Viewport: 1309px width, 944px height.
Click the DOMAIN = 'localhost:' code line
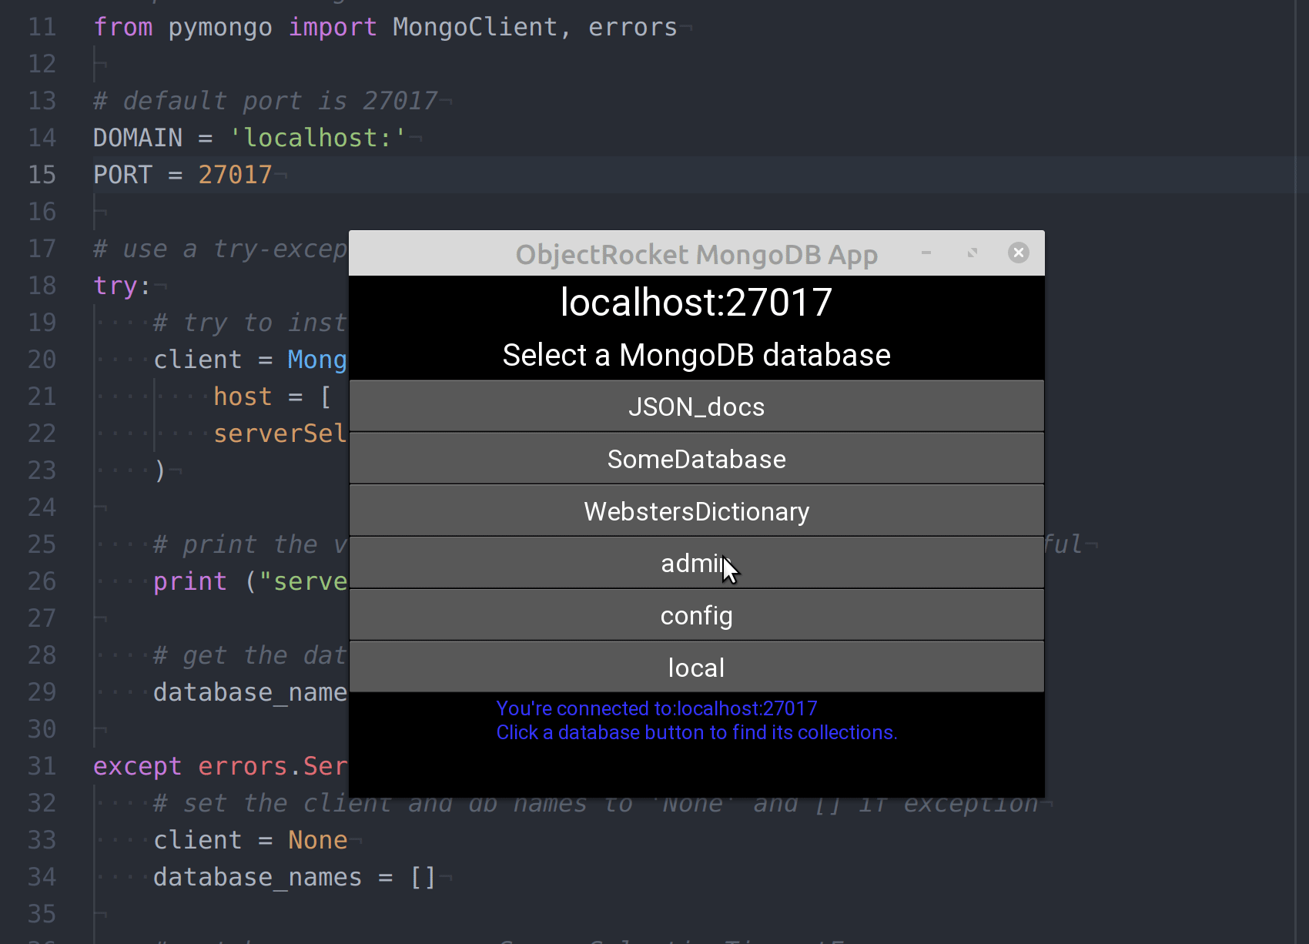pyautogui.click(x=249, y=138)
